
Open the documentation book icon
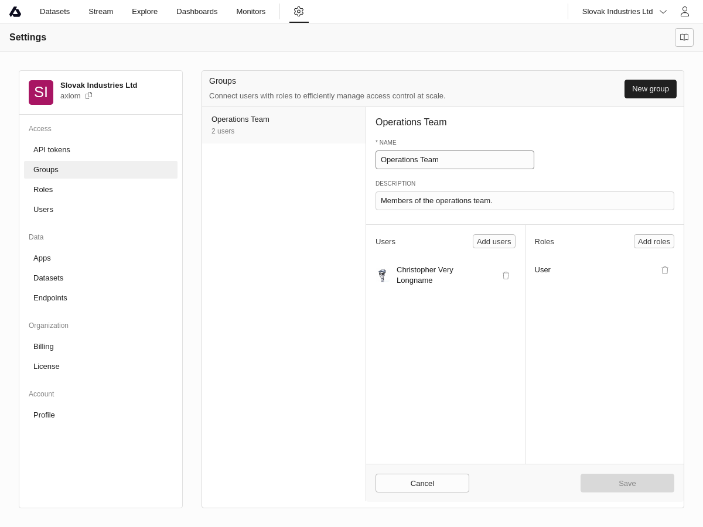coord(684,37)
